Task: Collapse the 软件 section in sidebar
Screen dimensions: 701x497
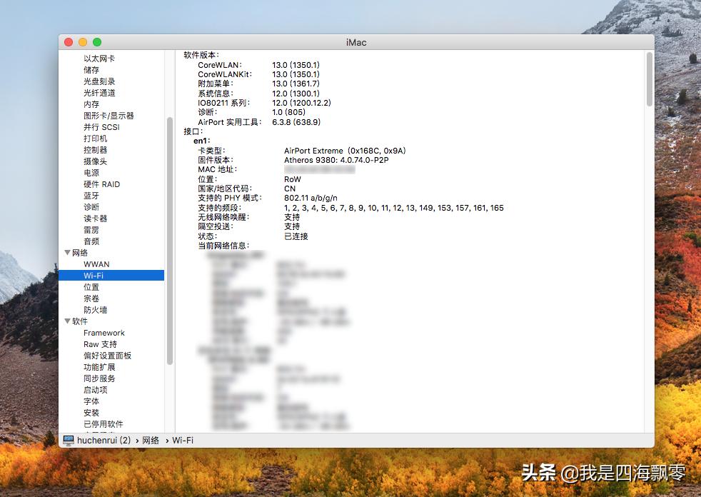Action: coord(68,321)
